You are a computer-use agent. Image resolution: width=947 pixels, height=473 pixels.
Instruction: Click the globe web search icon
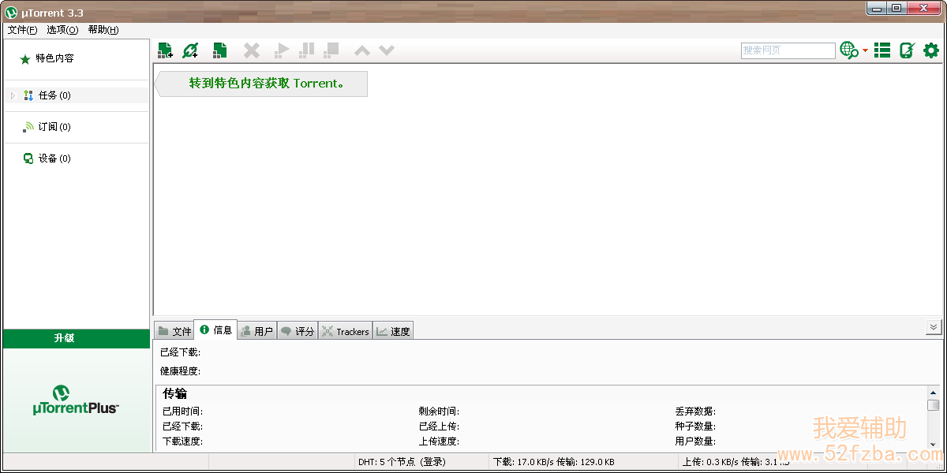tap(849, 50)
